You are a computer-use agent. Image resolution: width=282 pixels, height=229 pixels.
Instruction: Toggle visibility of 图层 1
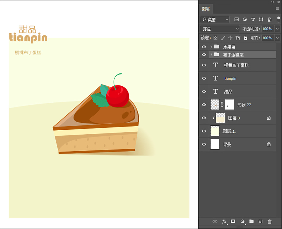204,131
